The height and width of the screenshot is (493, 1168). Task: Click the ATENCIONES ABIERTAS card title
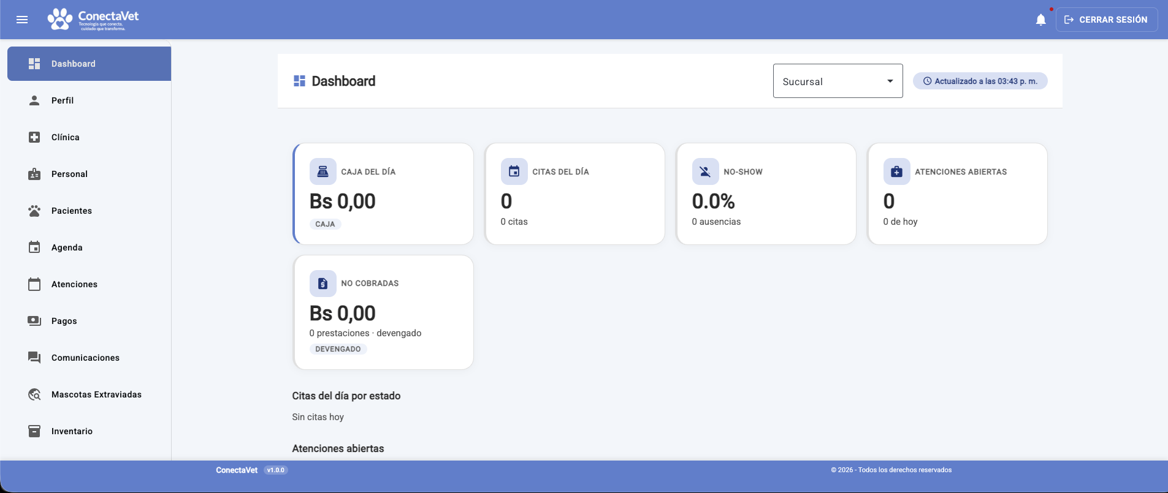tap(961, 172)
